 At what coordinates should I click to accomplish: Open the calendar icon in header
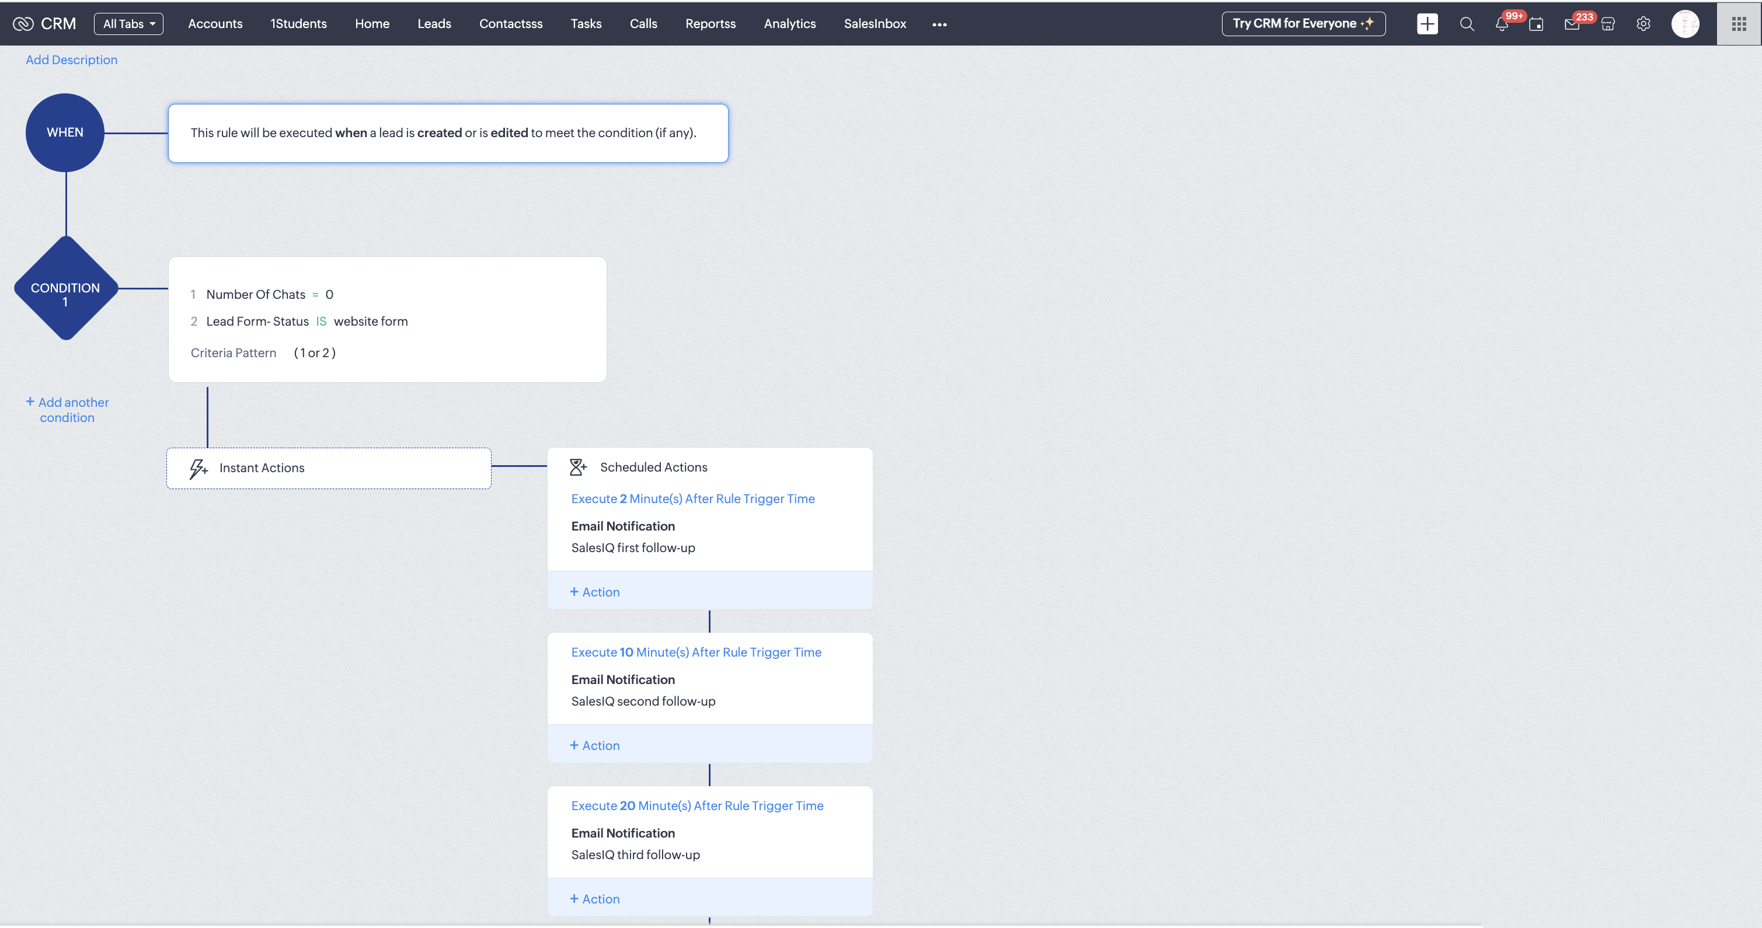pos(1536,25)
